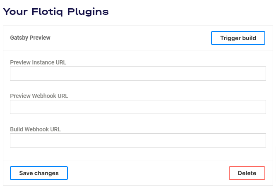276x190 pixels.
Task: Click the word Gatsby in the card header
Action: [x=19, y=38]
